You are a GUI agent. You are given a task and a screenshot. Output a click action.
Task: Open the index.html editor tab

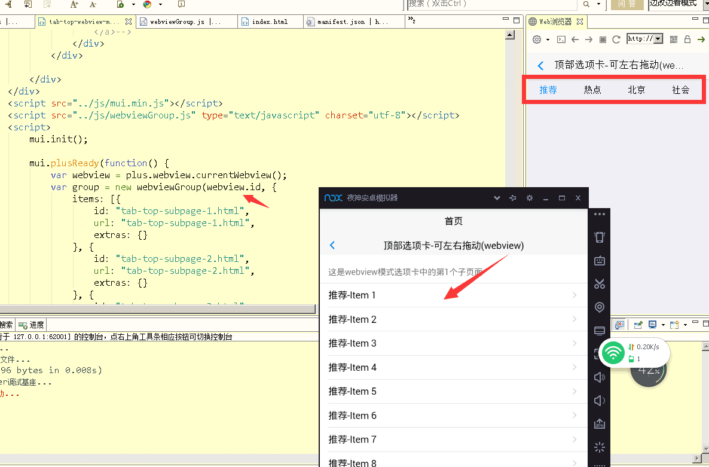click(270, 22)
